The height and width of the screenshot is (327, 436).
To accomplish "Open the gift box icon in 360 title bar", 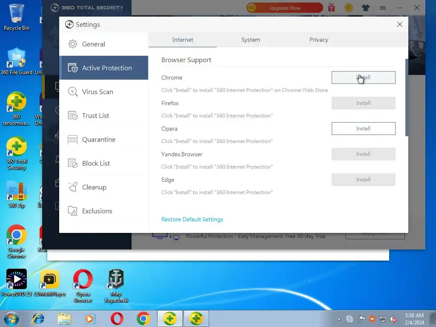I will point(331,8).
